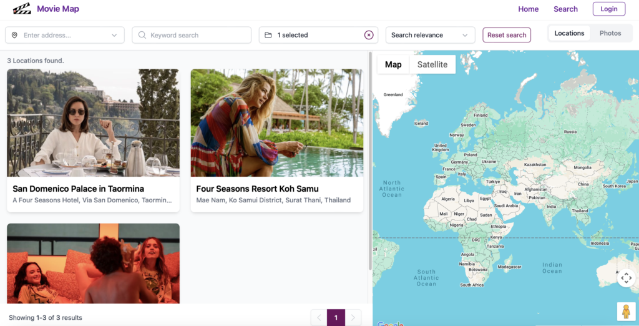Click the magnifier icon in keyword search
Screen dimensions: 639x326
(142, 36)
